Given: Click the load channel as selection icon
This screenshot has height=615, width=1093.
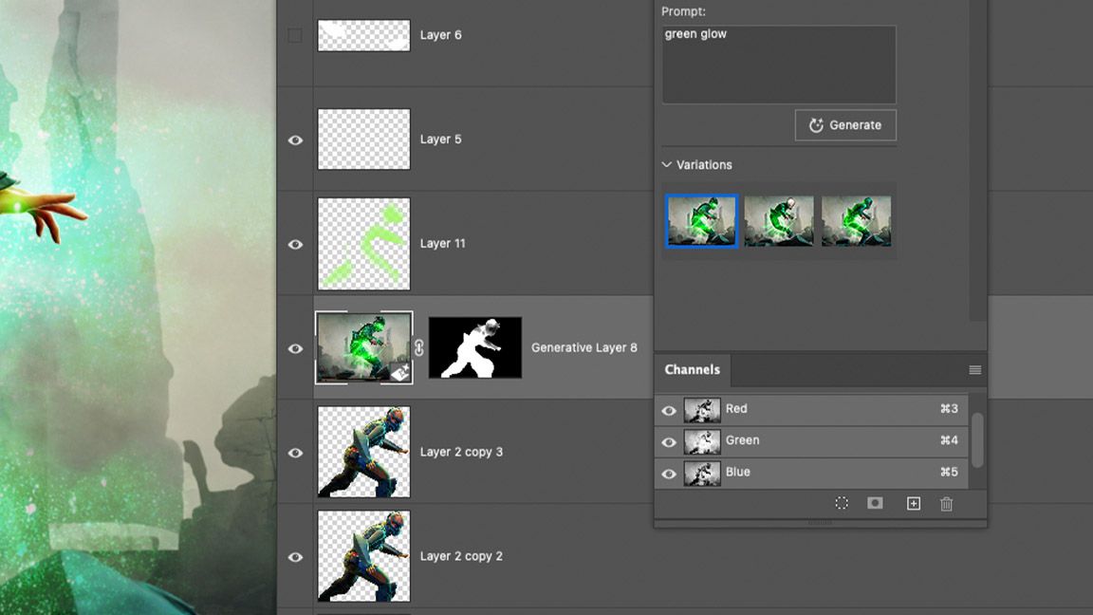Looking at the screenshot, I should [x=842, y=503].
